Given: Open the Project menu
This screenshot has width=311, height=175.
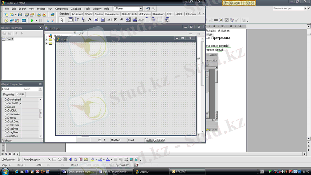Looking at the screenshot, I should click(41, 9).
